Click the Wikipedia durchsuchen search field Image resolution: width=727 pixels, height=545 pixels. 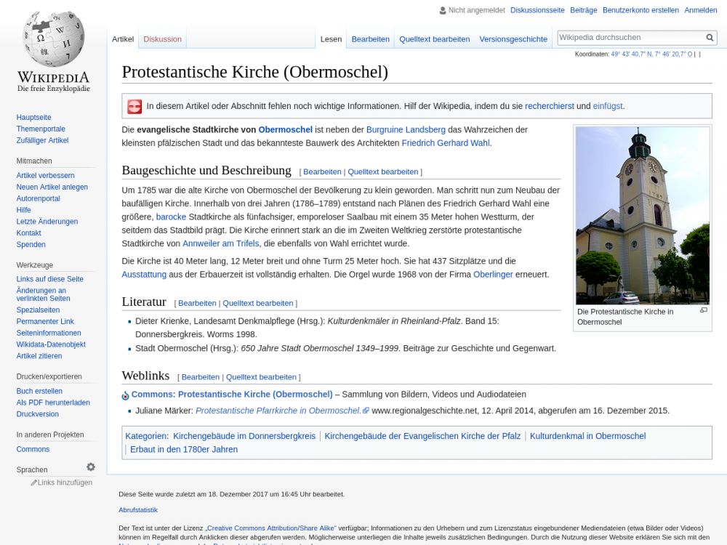tap(630, 37)
